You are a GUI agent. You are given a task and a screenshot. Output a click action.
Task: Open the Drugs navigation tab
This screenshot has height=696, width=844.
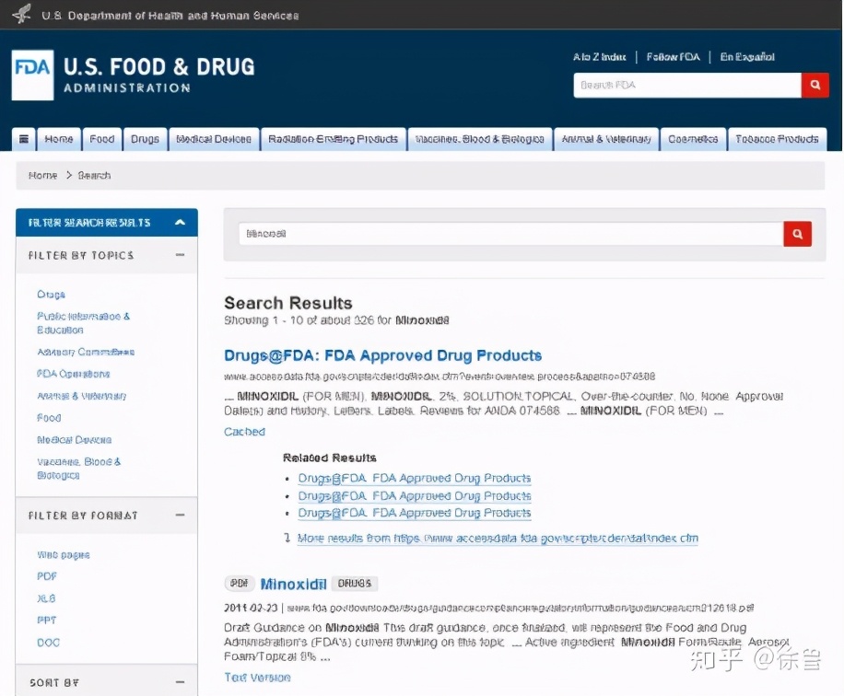(x=145, y=139)
